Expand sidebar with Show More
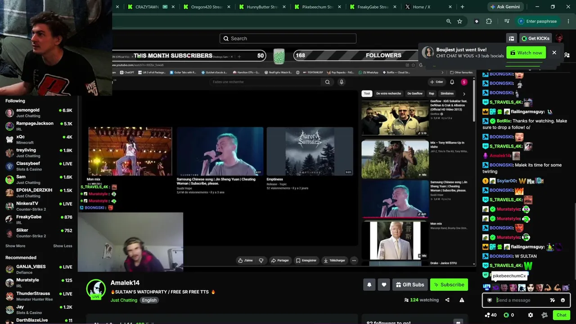Viewport: 576px width, 324px height. coord(15,246)
